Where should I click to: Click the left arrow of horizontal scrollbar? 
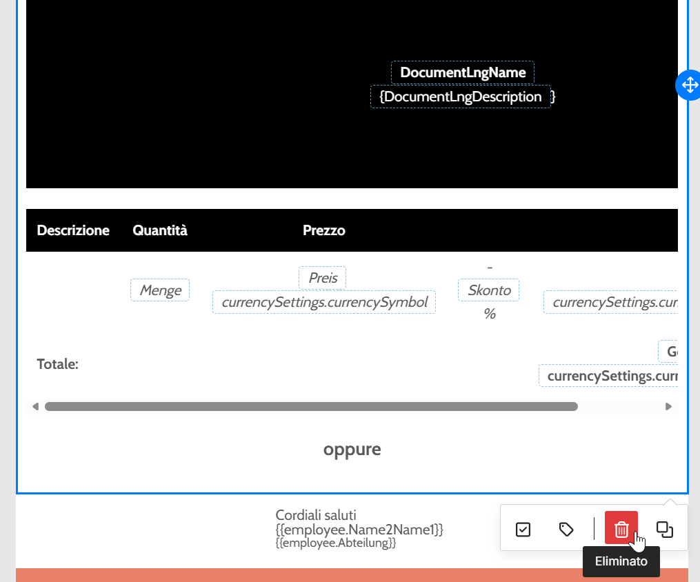[35, 407]
